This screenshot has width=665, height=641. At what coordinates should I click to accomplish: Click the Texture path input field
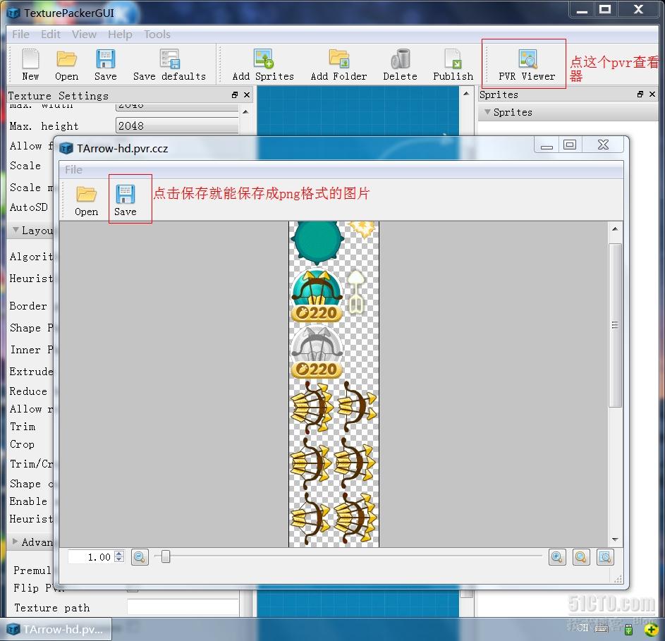[183, 606]
